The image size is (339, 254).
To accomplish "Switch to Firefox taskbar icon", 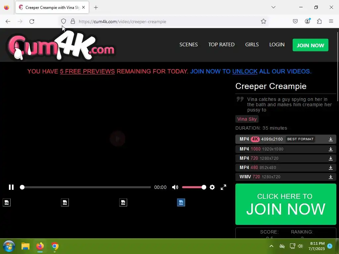I will (40, 246).
